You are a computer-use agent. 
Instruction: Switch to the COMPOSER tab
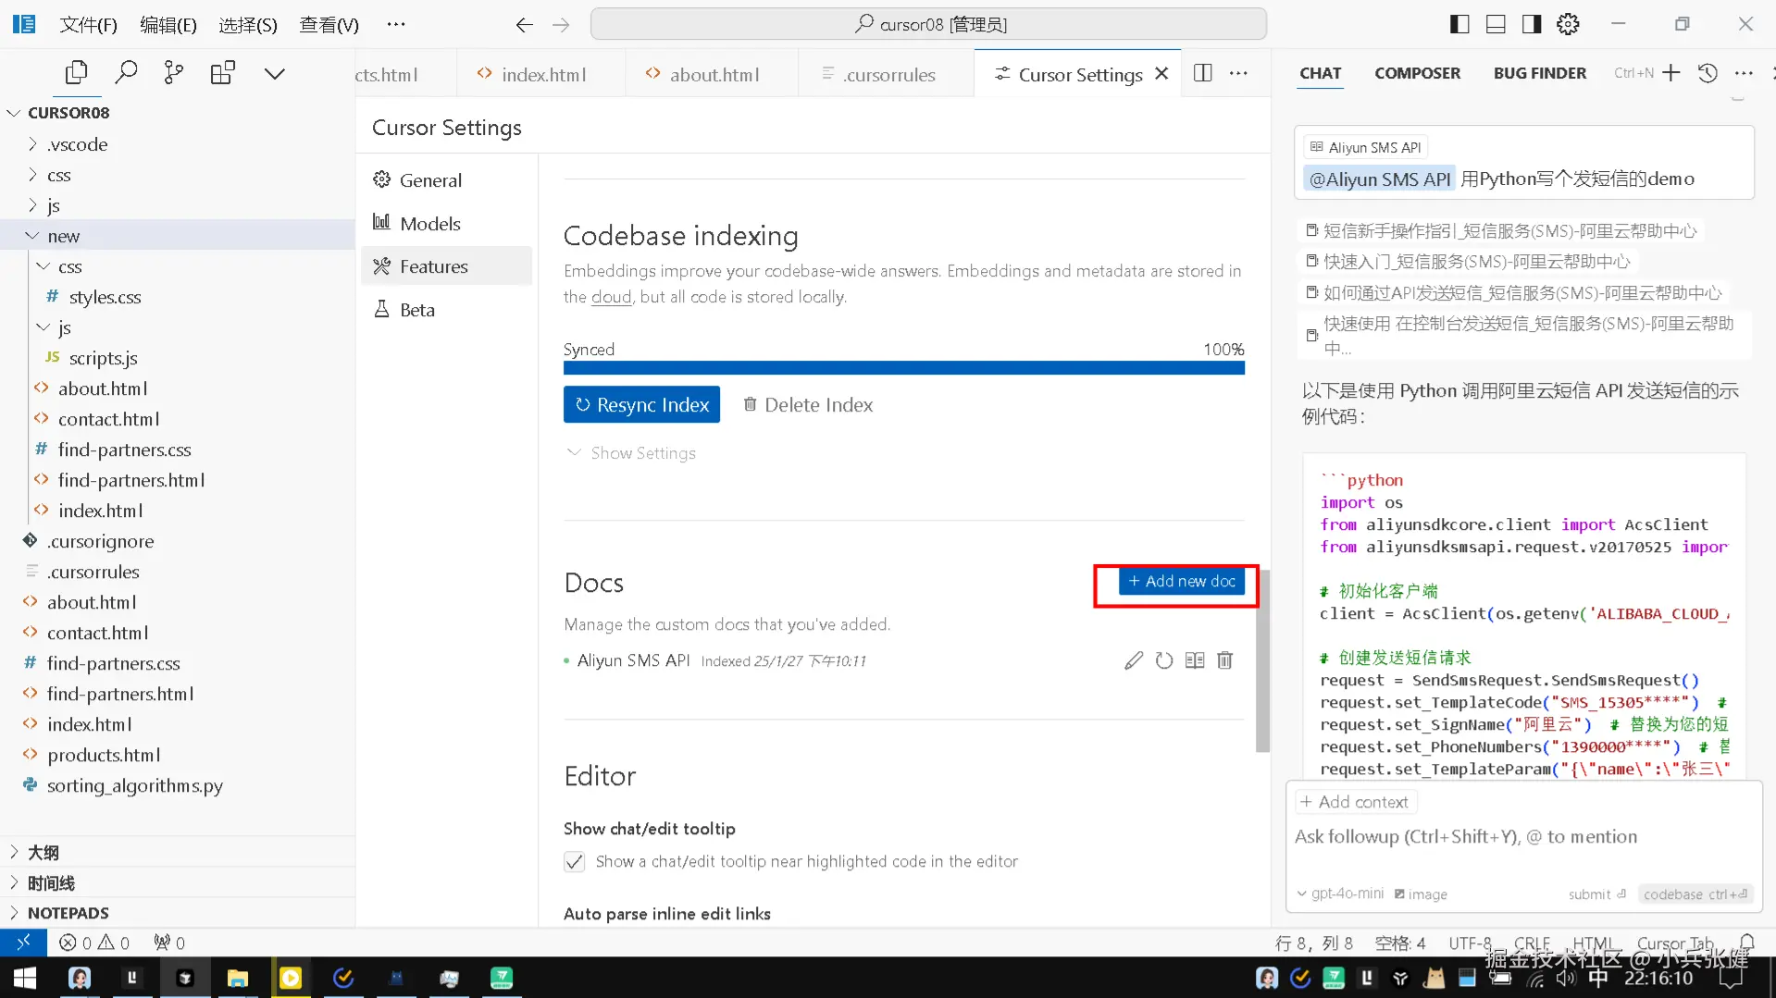[1417, 73]
